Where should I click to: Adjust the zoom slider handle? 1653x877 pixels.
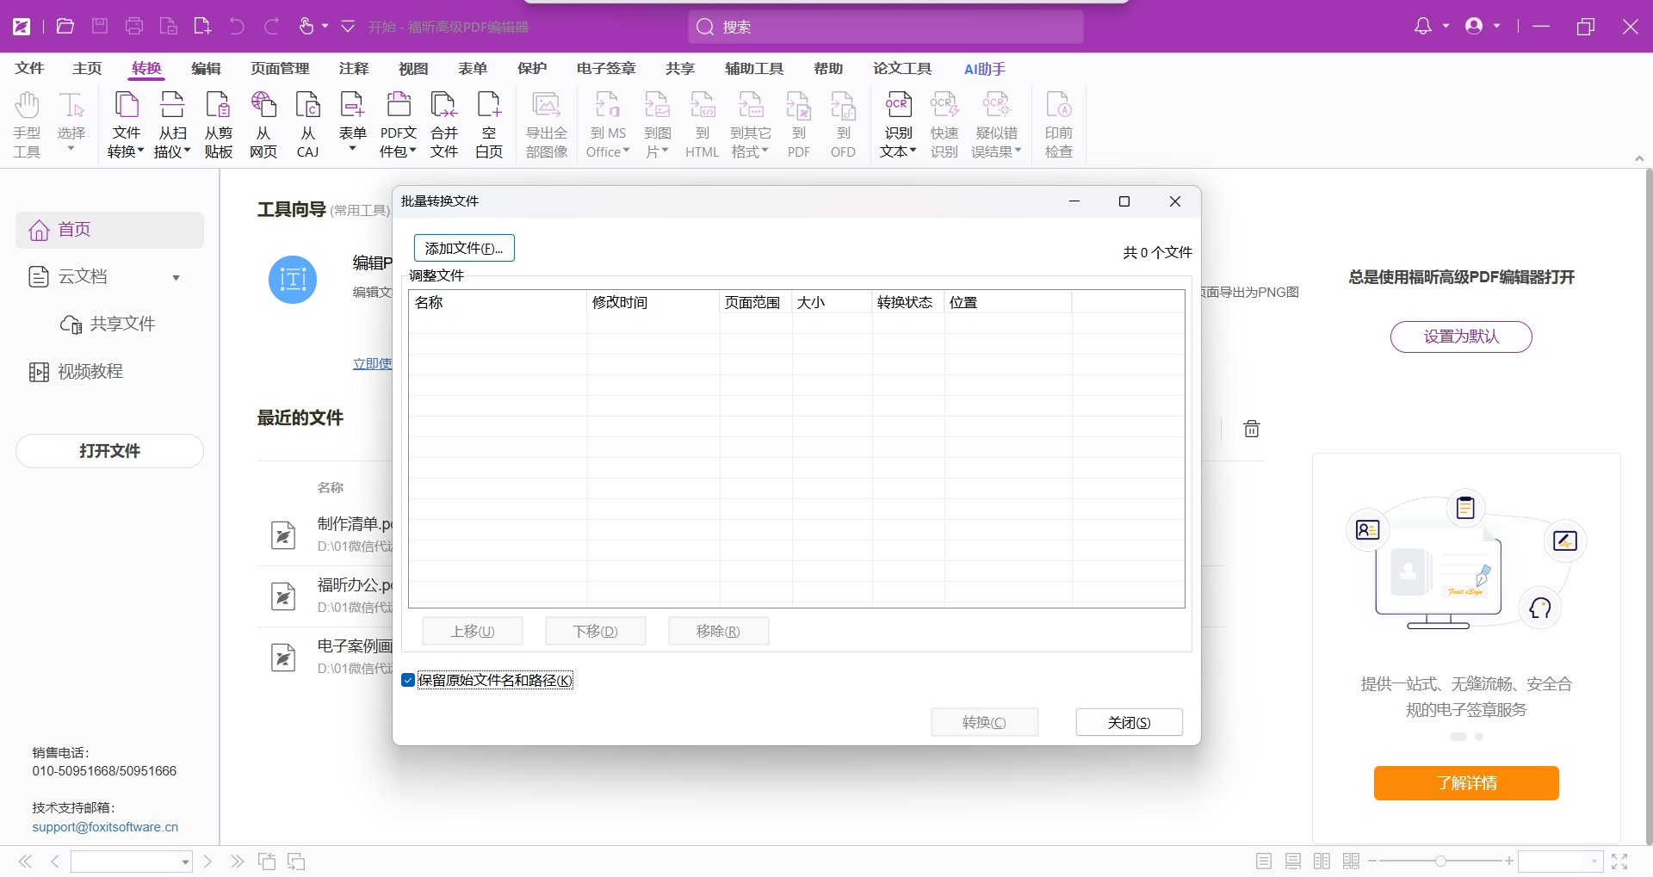coord(1440,861)
